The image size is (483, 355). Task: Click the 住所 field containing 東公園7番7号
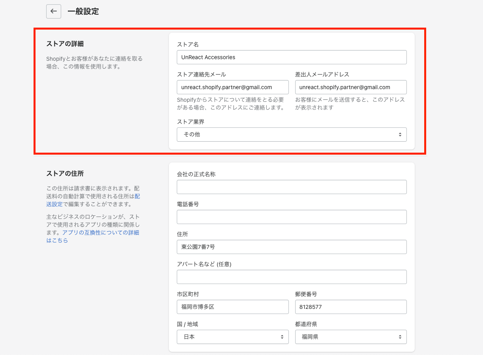(292, 247)
